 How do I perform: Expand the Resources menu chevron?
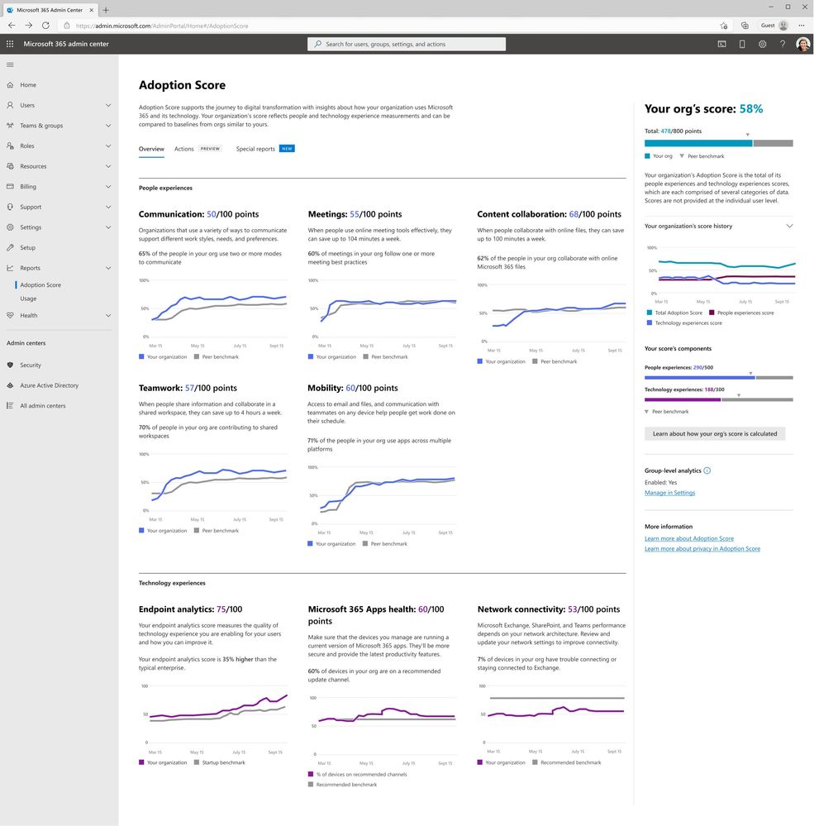point(108,166)
